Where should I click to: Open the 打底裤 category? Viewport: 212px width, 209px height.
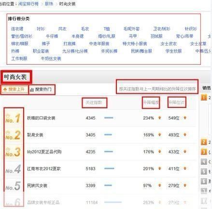coord(70,44)
